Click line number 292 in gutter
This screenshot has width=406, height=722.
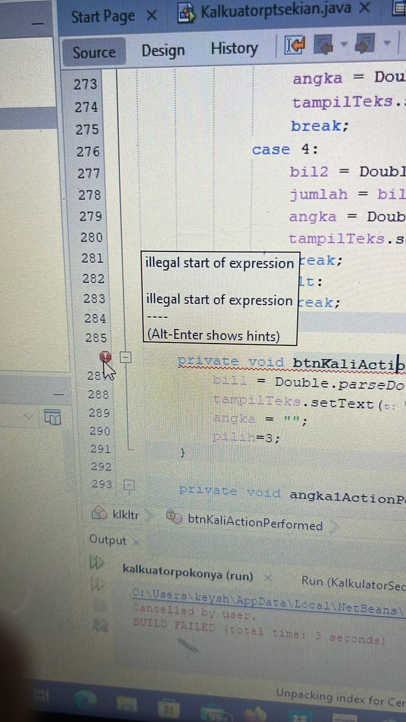point(101,466)
